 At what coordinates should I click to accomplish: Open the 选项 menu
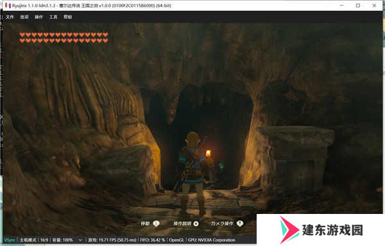point(24,17)
